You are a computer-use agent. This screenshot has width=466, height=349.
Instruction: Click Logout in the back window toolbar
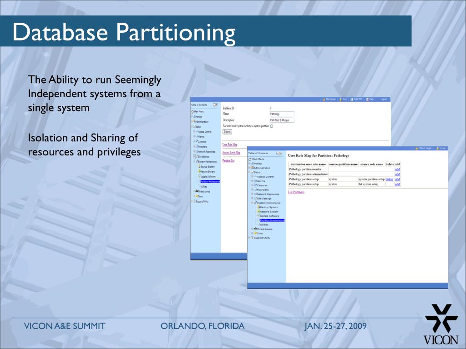(383, 99)
